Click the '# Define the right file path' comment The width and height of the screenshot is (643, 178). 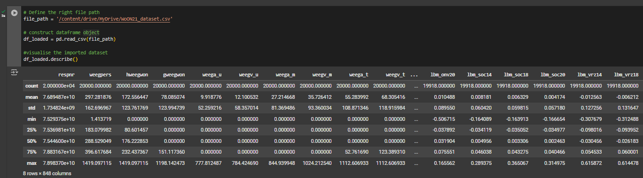pyautogui.click(x=61, y=12)
